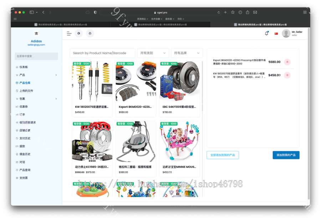321x220 pixels.
Task: Click the 全部添加到我的产品 button
Action: coord(223,155)
